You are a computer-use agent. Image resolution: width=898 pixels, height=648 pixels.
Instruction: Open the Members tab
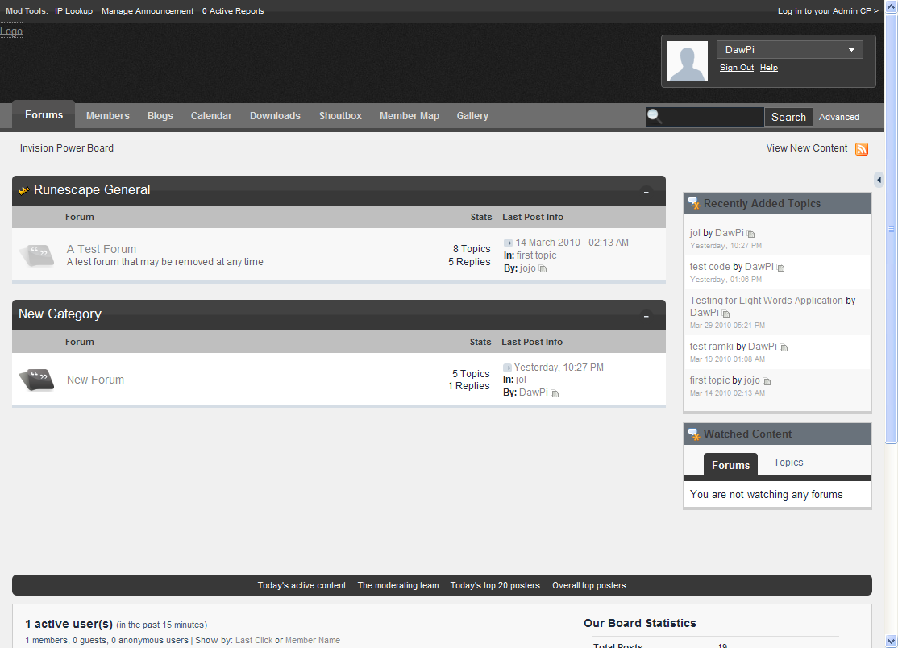coord(107,116)
